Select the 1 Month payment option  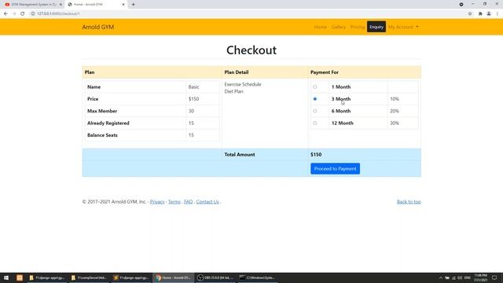point(314,87)
